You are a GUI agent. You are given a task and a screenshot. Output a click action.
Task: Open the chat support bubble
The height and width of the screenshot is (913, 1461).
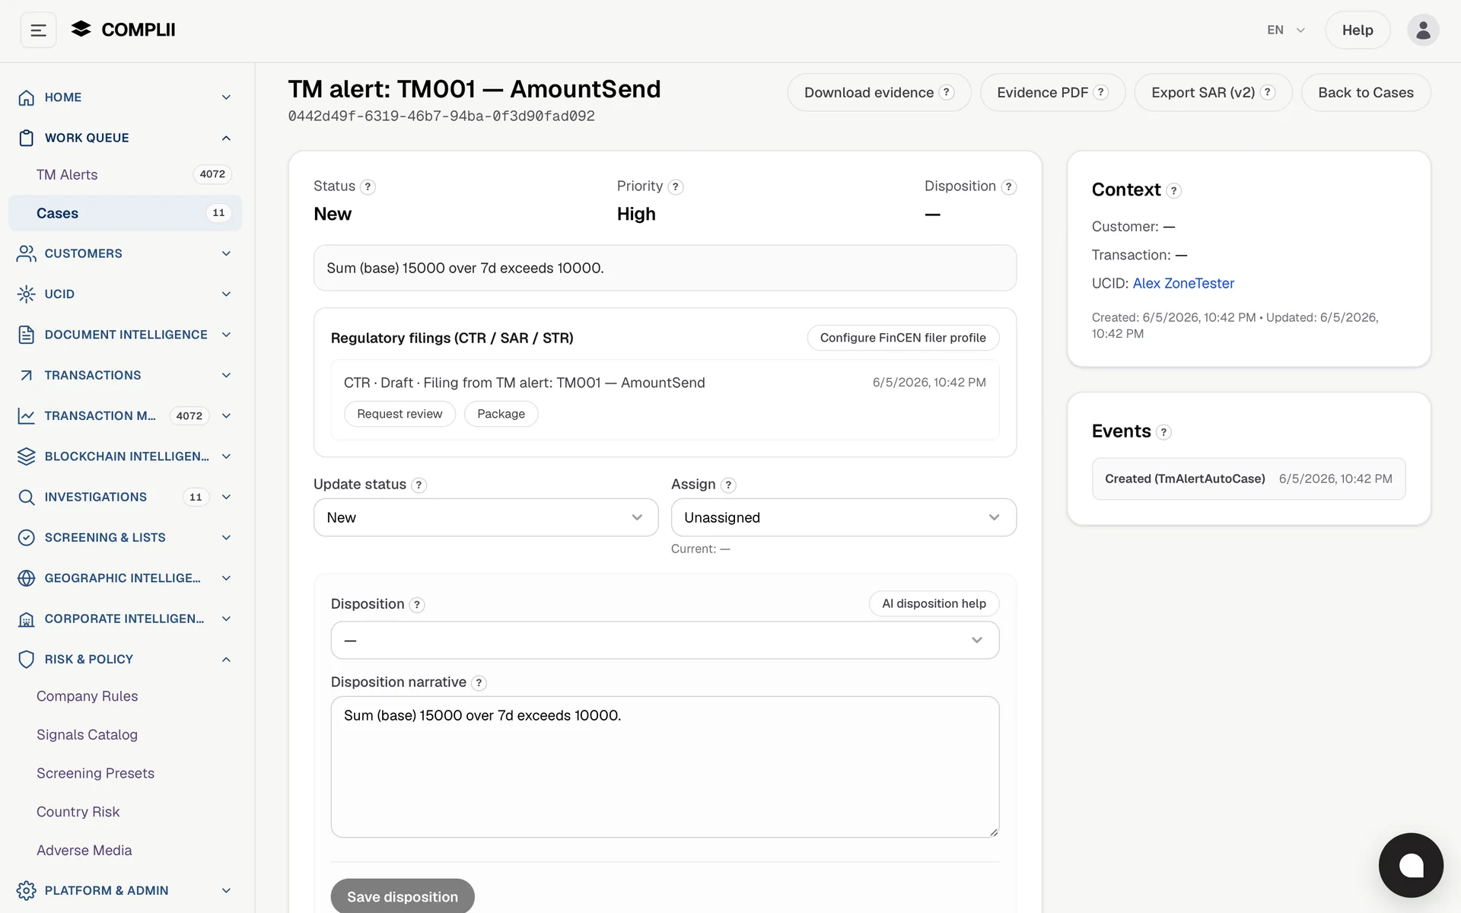pos(1411,865)
